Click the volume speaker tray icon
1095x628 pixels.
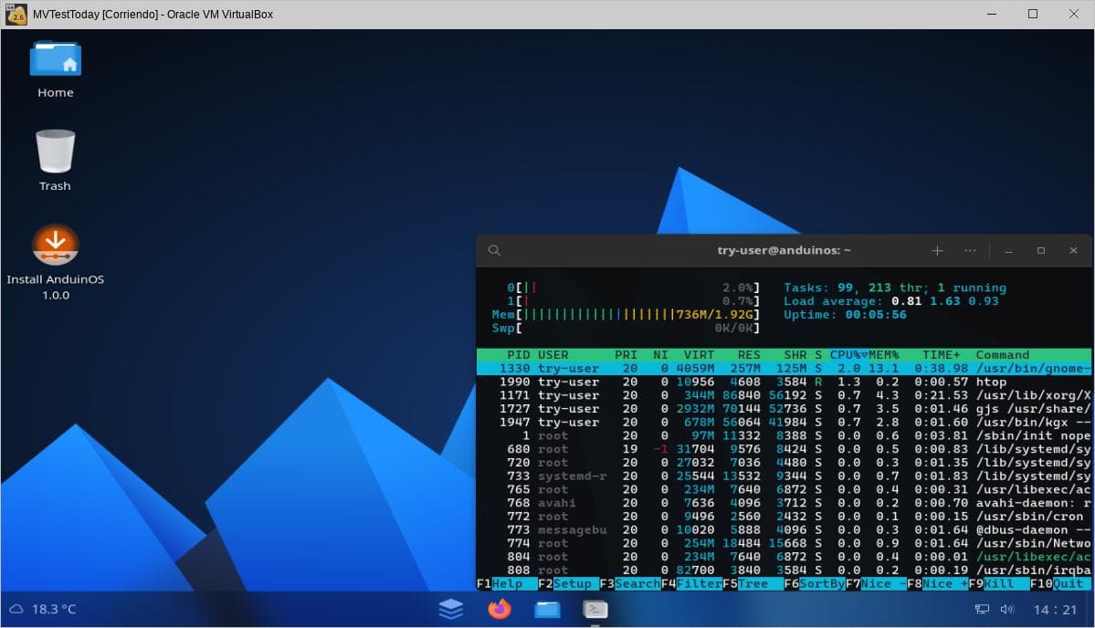(1007, 609)
